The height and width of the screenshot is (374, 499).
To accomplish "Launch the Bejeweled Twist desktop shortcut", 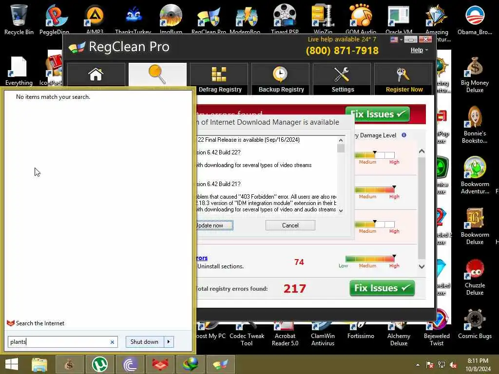I will [437, 334].
